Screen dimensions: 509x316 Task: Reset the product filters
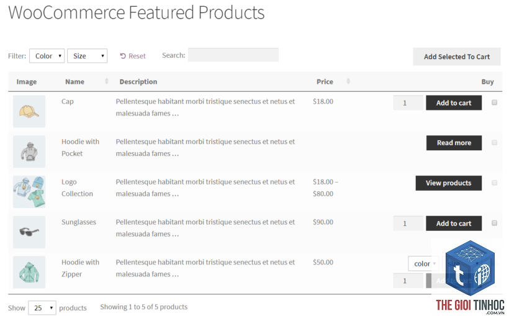pyautogui.click(x=133, y=56)
